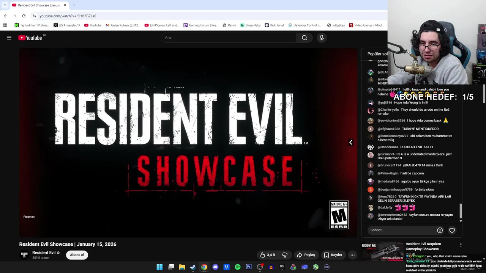Share the video via Paylaş button
Screen dimensions: 486x273
pyautogui.click(x=306, y=255)
